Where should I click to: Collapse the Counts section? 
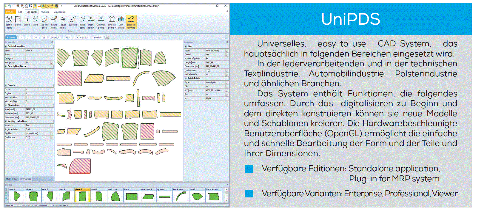coord(6,85)
